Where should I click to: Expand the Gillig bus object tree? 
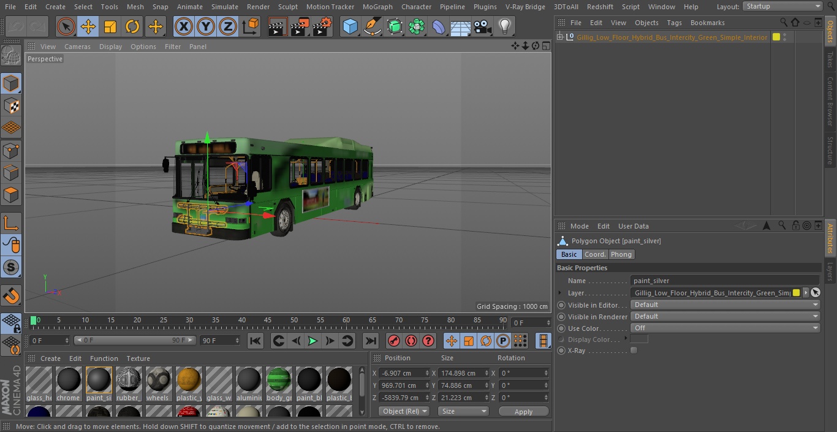tap(560, 37)
